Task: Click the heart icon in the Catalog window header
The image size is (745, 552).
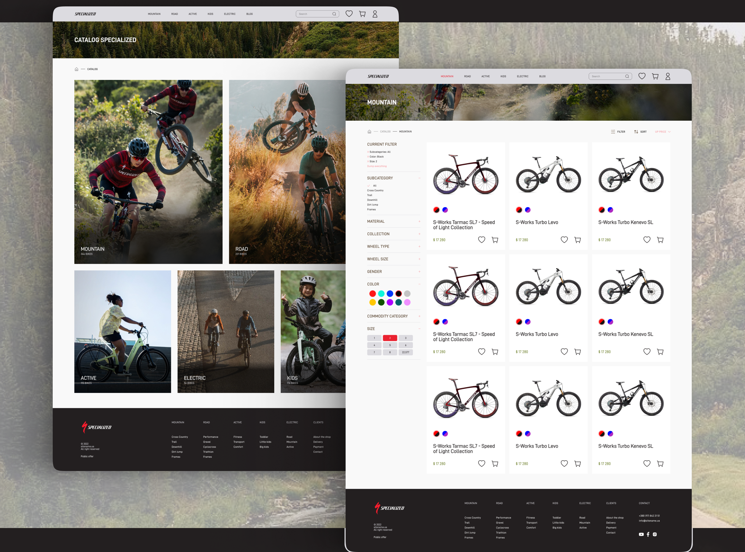Action: click(349, 14)
